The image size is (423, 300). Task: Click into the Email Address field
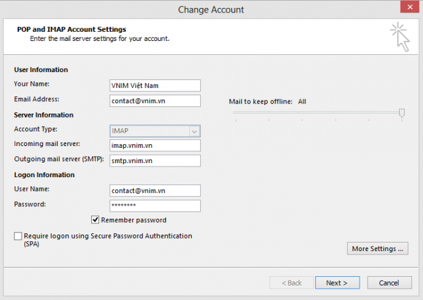(x=155, y=100)
